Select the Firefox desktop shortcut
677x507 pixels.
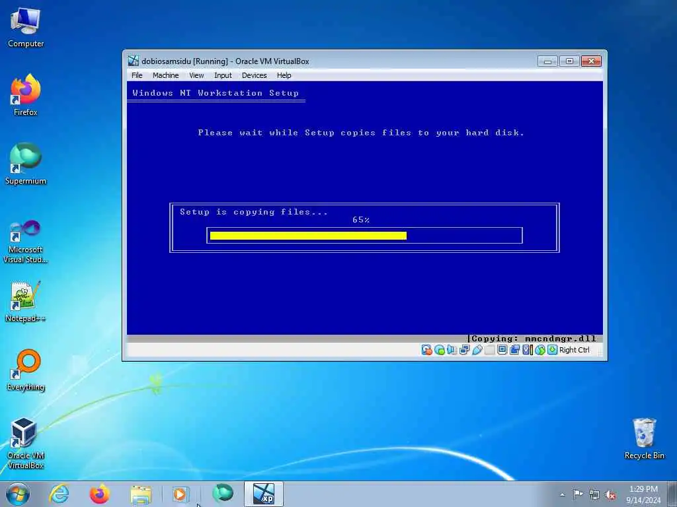[x=26, y=96]
